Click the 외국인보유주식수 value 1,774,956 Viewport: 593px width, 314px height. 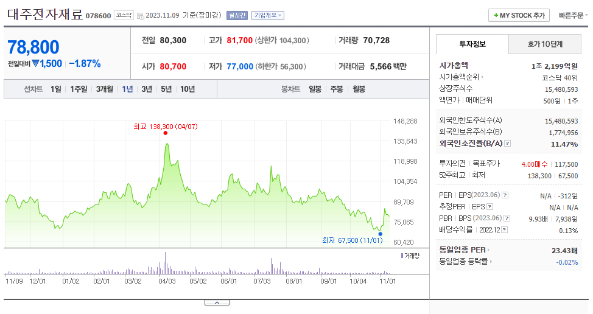point(563,133)
